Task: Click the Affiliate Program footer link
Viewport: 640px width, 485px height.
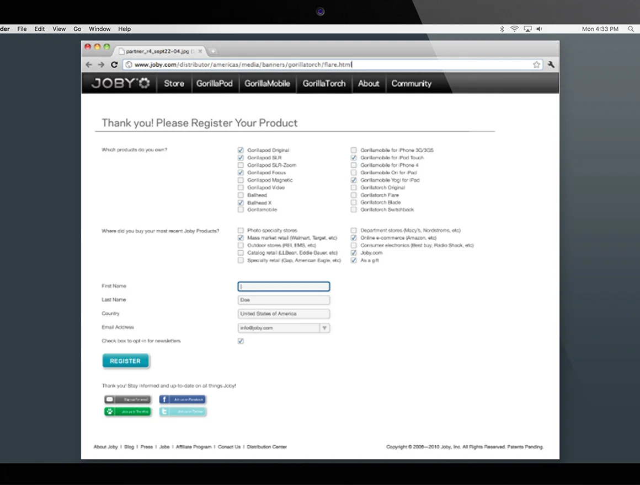Action: pos(194,446)
